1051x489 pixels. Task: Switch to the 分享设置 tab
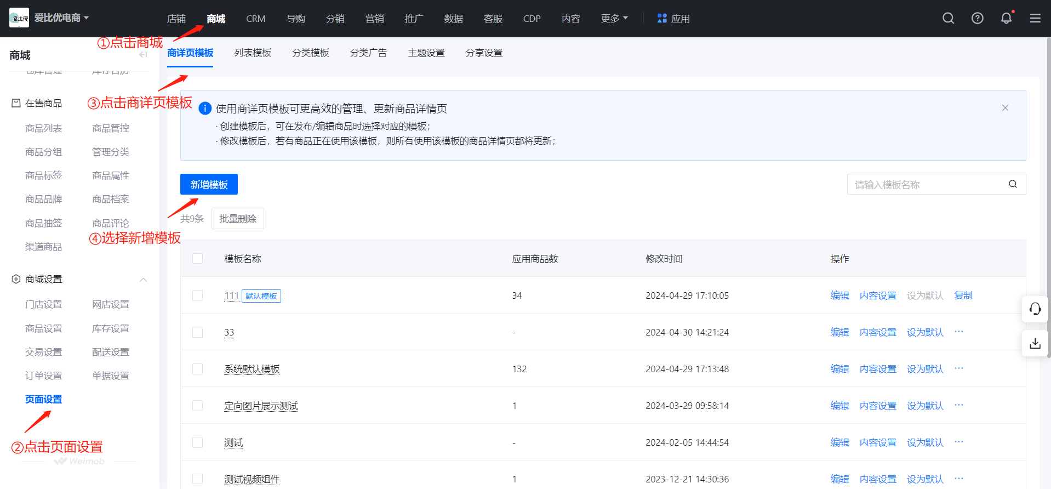point(484,53)
